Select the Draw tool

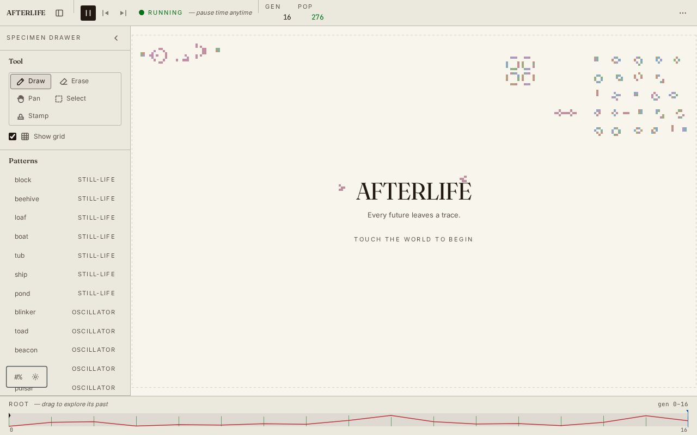click(31, 82)
